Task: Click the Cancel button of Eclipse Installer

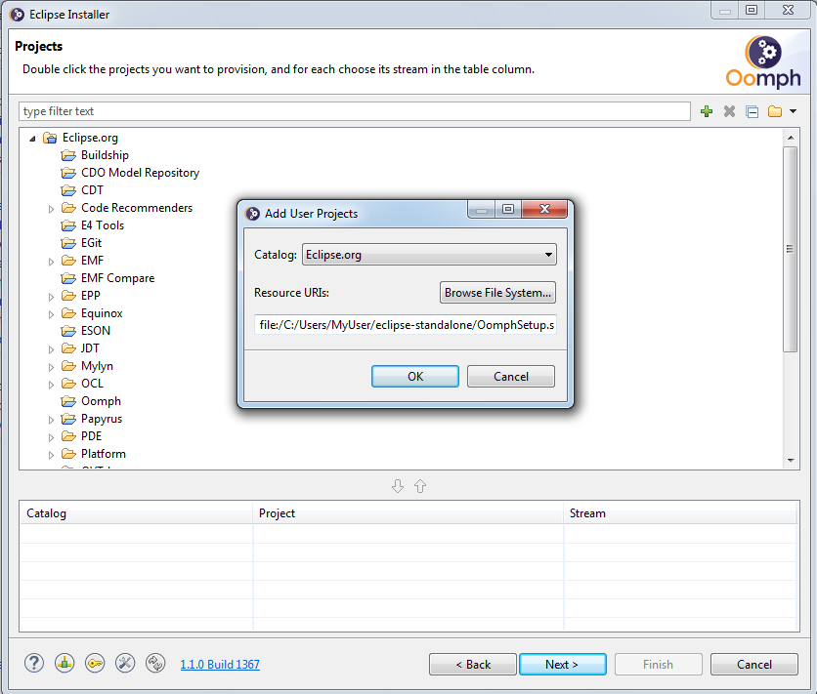Action: pyautogui.click(x=753, y=665)
